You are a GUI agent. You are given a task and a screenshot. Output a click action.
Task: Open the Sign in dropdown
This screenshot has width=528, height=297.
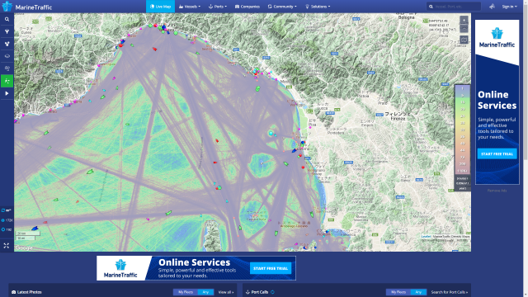click(509, 7)
